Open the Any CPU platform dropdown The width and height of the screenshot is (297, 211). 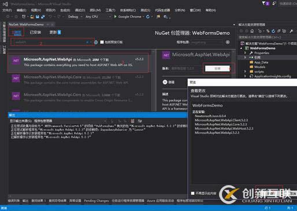click(98, 17)
